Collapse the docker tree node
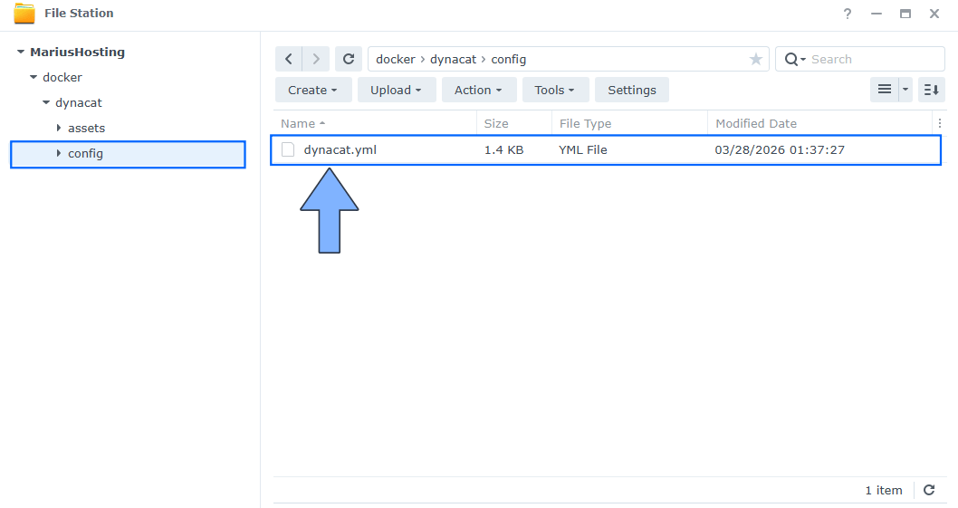The image size is (958, 508). coord(34,77)
